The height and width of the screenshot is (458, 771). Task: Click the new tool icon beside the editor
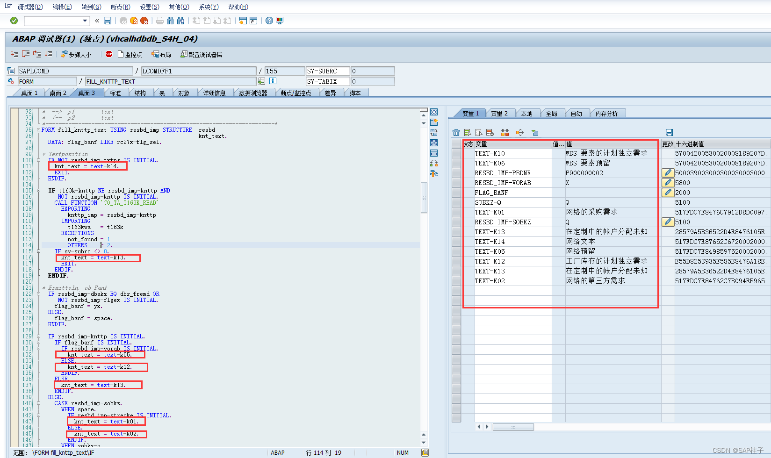click(434, 122)
